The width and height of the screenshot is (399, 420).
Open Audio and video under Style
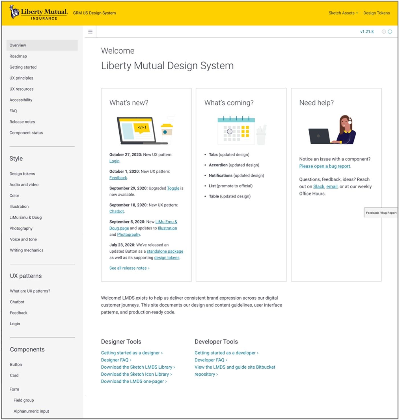(24, 185)
